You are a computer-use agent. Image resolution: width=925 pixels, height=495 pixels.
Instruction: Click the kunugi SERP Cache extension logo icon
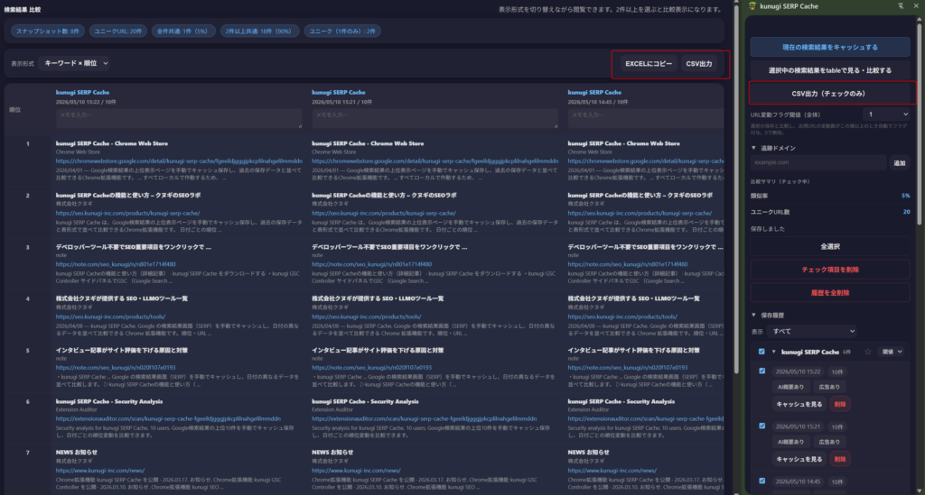(x=752, y=6)
